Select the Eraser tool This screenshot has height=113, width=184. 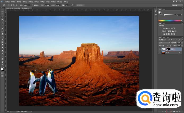pyautogui.click(x=2, y=40)
